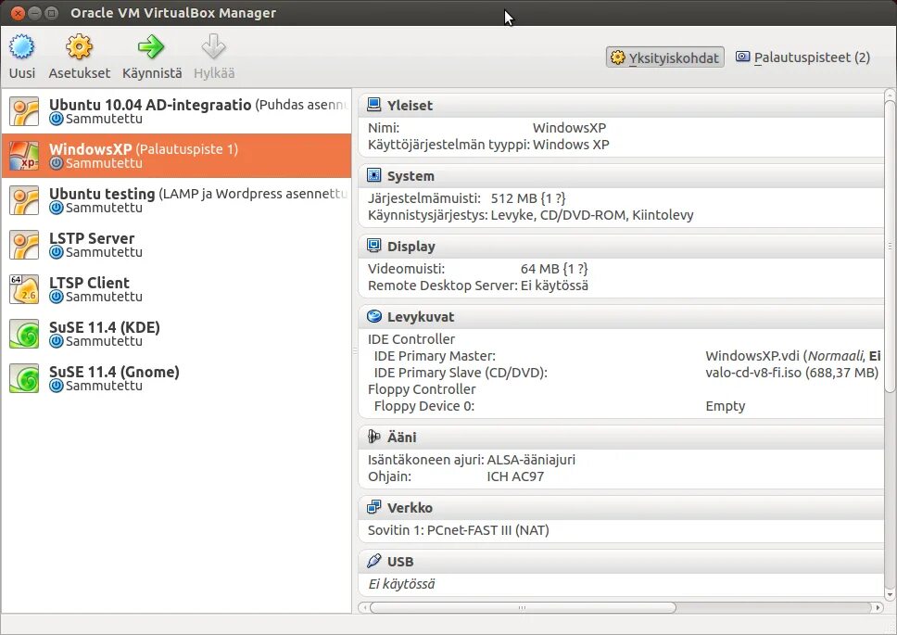Click the vertical scrollbar down arrow
The image size is (897, 635).
tap(890, 595)
